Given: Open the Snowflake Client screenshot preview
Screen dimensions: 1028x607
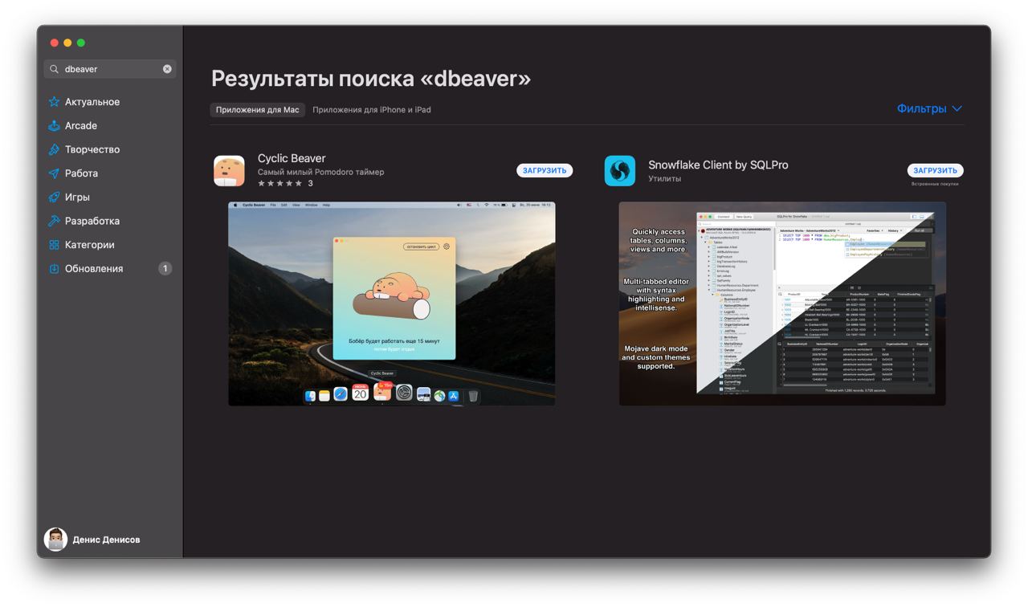Looking at the screenshot, I should click(782, 303).
